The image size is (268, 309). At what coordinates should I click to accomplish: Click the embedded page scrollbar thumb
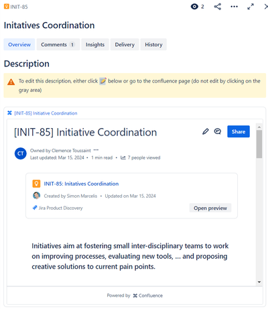point(259,144)
